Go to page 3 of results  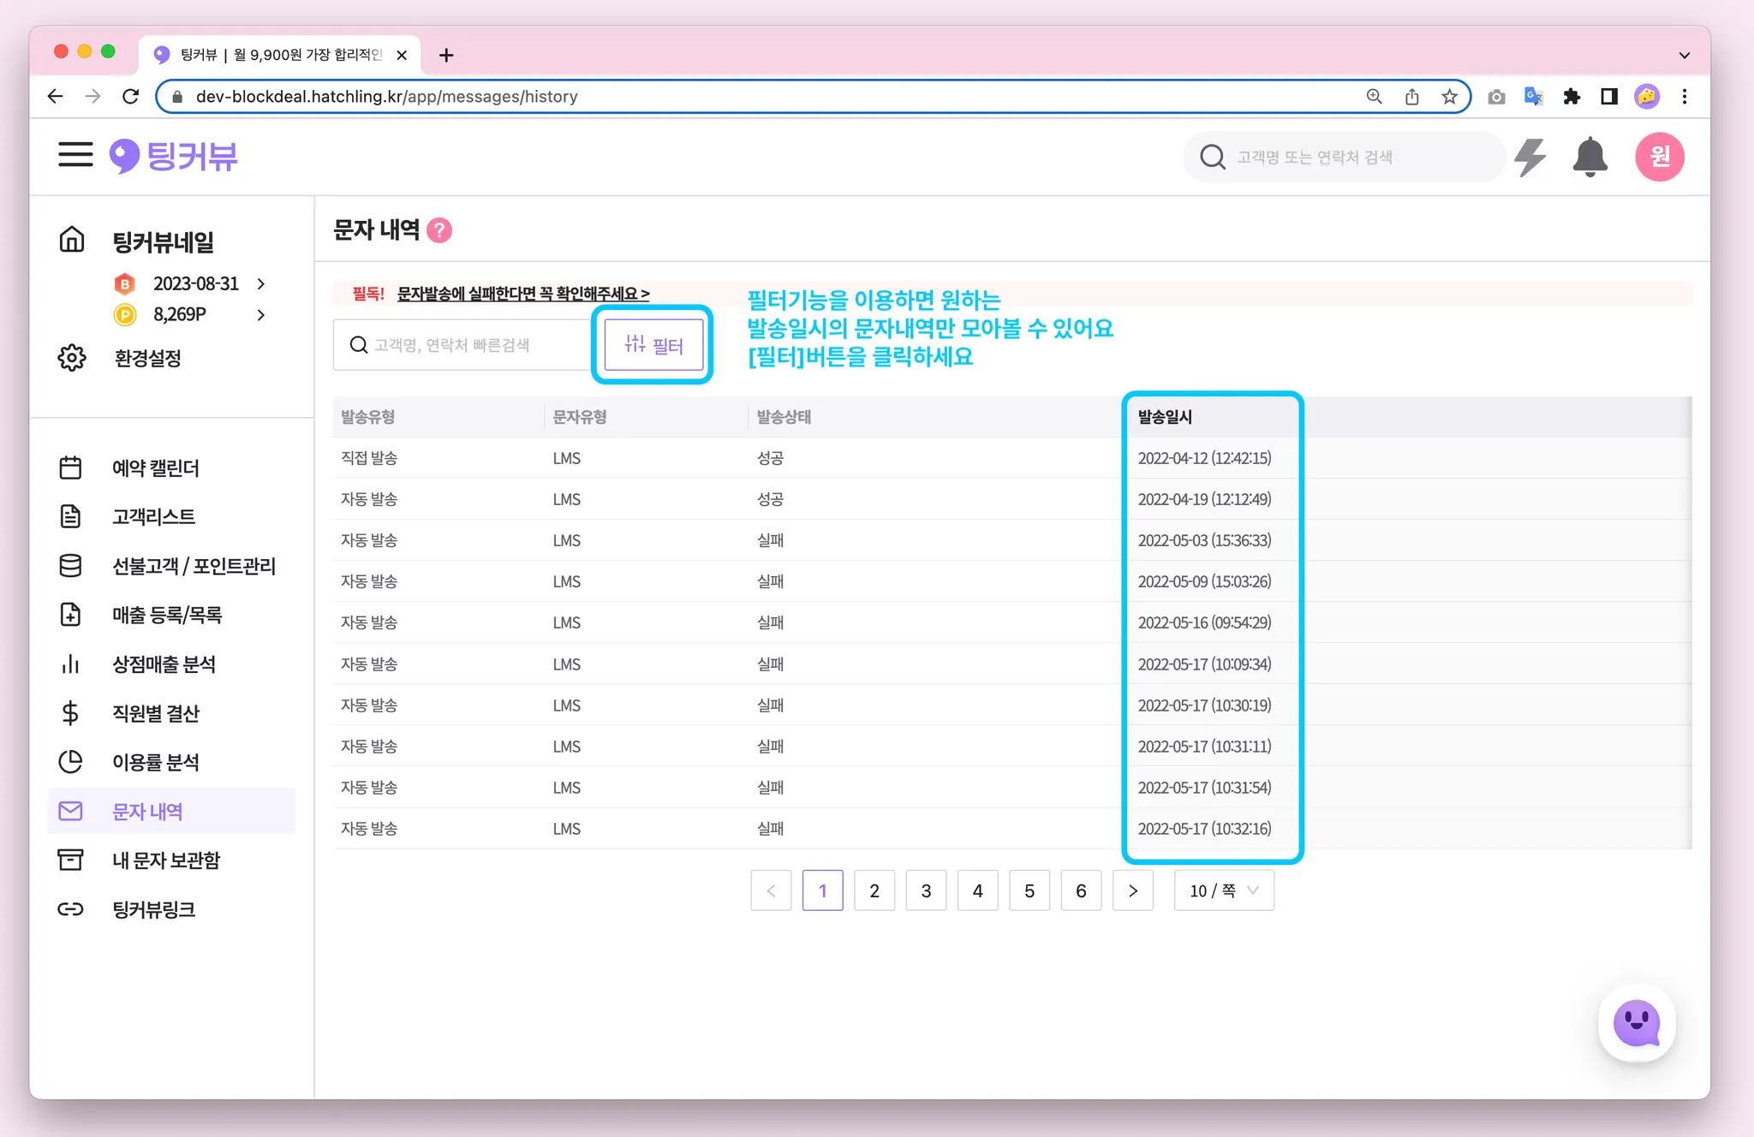coord(926,890)
